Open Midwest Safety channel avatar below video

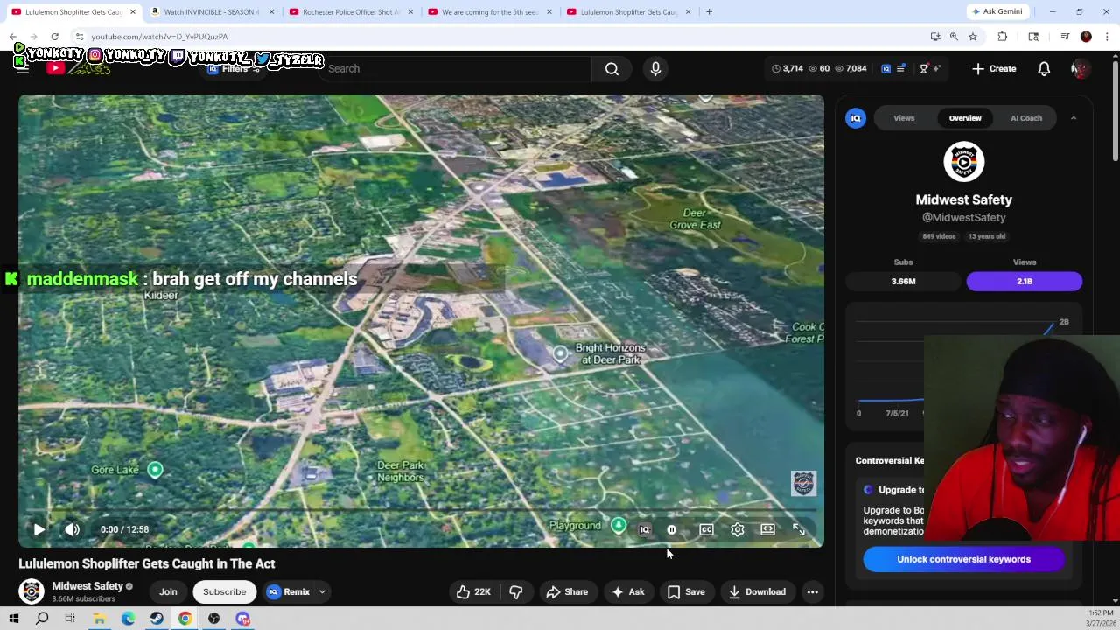[31, 592]
